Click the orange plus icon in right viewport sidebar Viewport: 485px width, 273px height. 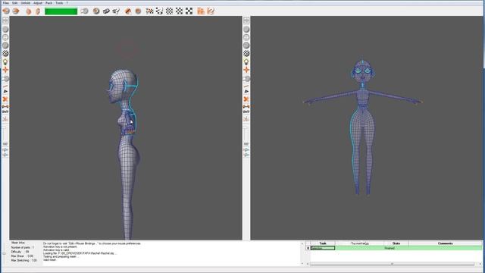tap(246, 70)
